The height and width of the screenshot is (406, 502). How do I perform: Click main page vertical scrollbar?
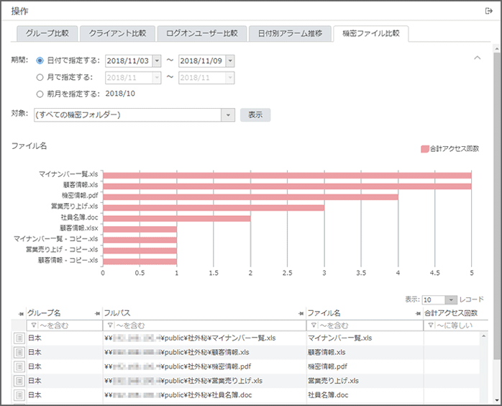[x=496, y=205]
